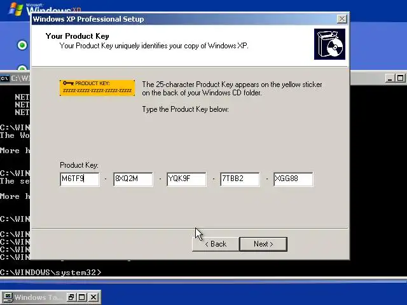Focus the third key field YQK9F
Viewport: 407px width, 305px height.
(x=186, y=179)
